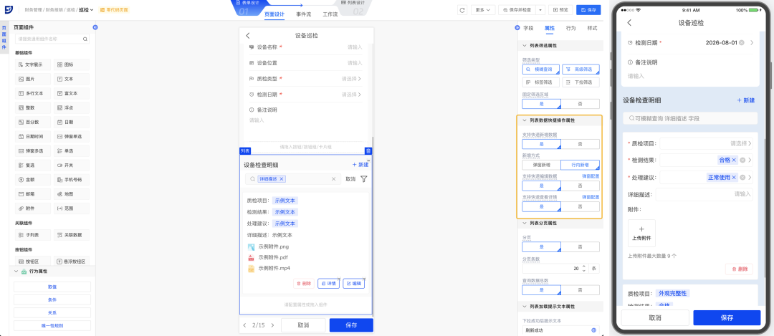Image resolution: width=774 pixels, height=336 pixels.
Task: Open the 行为 tab
Action: click(570, 28)
